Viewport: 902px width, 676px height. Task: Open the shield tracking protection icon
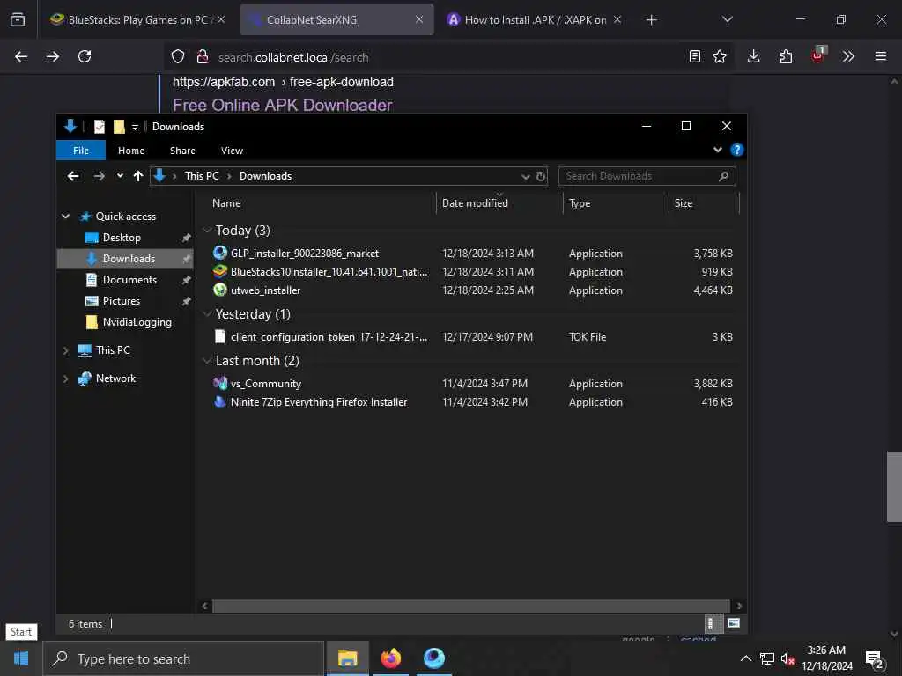178,56
